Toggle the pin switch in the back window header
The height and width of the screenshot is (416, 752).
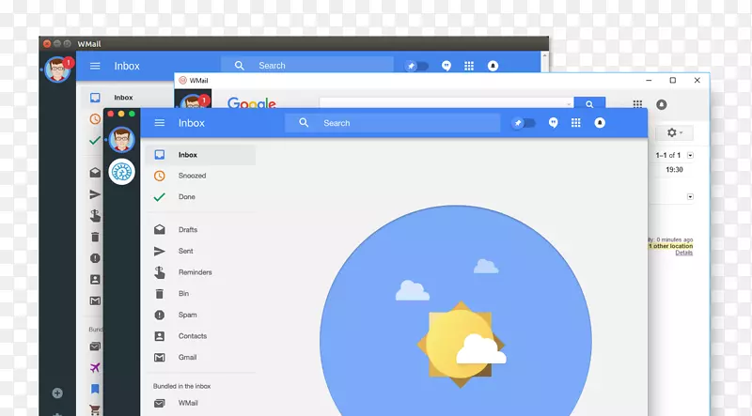[x=416, y=66]
